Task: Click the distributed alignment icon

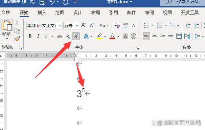Action: (179, 36)
